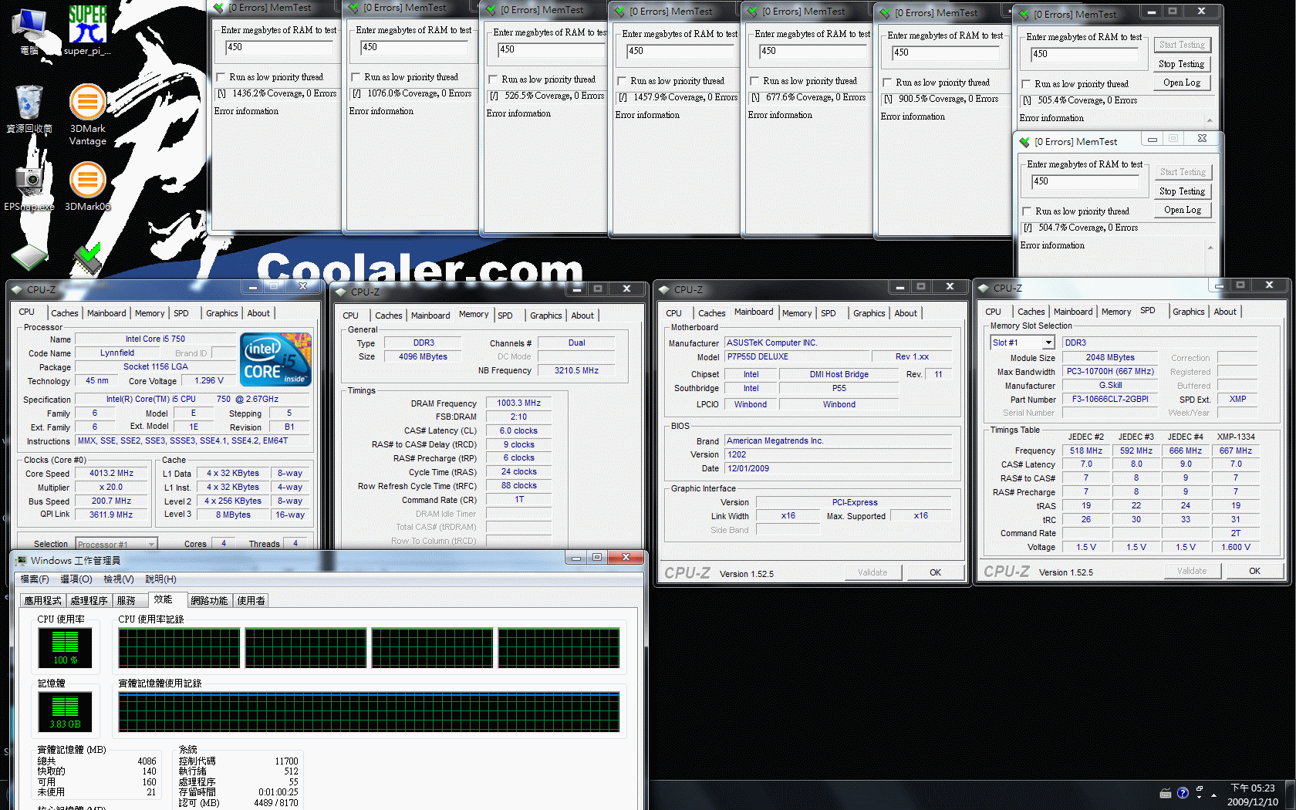Viewport: 1296px width, 810px height.
Task: Select the 3DMark06 desktop icon
Action: click(87, 185)
